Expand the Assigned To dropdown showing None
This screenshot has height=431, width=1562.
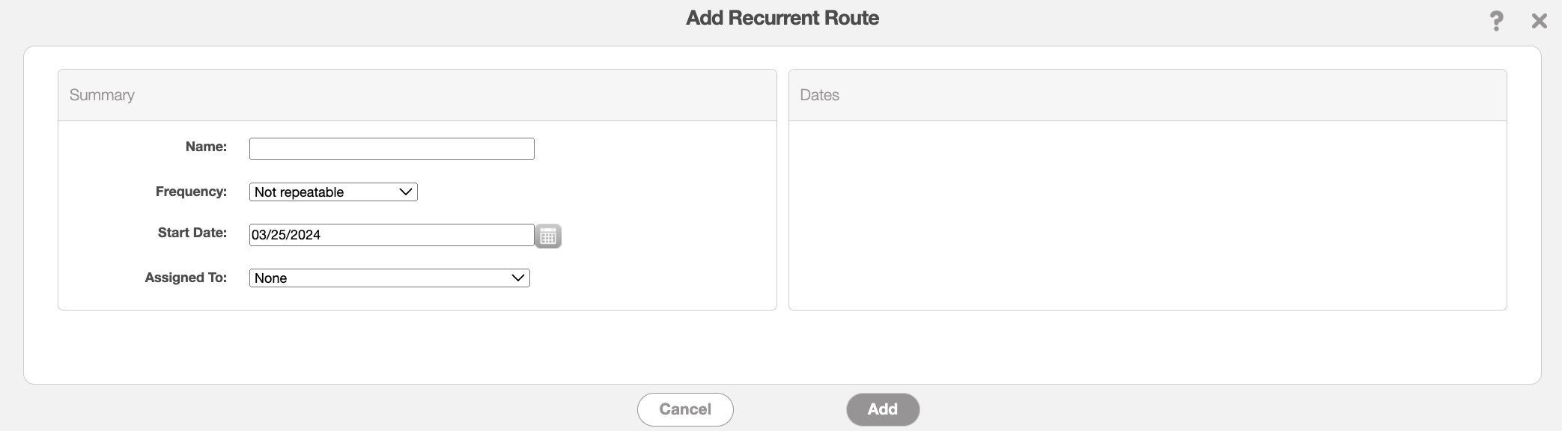pyautogui.click(x=389, y=278)
